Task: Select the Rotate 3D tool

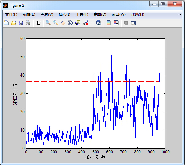Action: click(x=70, y=23)
